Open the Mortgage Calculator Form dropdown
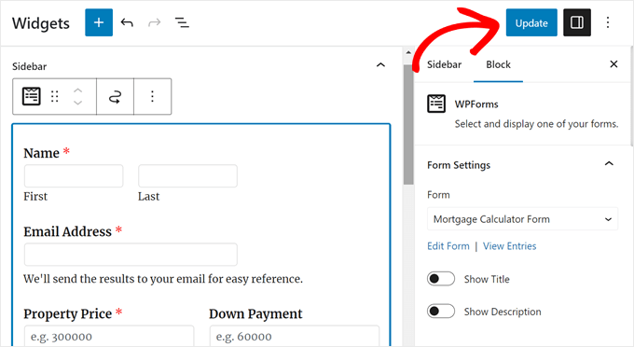Image resolution: width=634 pixels, height=347 pixels. 522,219
